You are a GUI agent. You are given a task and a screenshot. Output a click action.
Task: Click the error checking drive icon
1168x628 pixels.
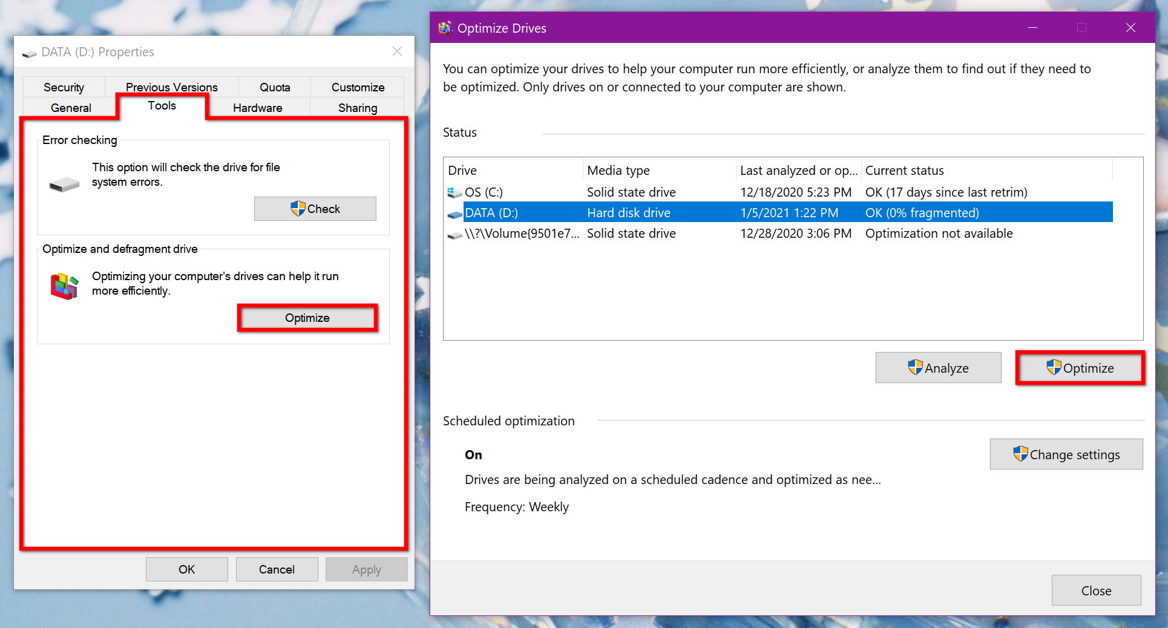point(64,184)
